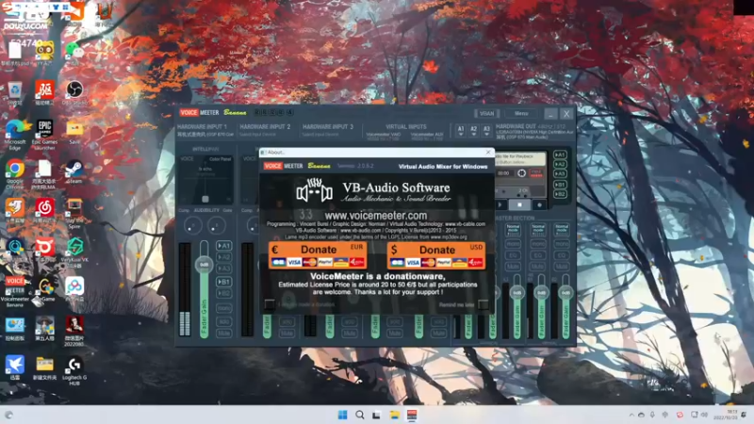Image resolution: width=754 pixels, height=424 pixels.
Task: Mute the Hardware Input 3 strip
Action: point(350,334)
